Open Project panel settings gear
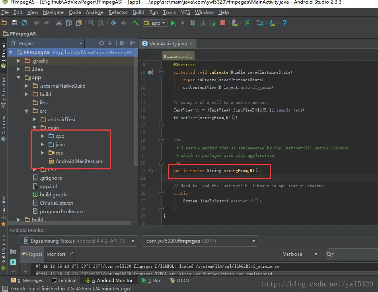Viewport: 378px width, 292px height. (123, 43)
